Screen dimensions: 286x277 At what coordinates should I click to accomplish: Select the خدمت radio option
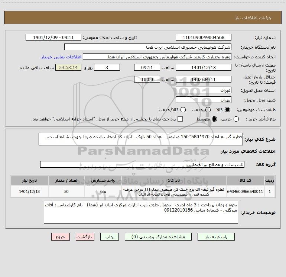(x=208, y=110)
